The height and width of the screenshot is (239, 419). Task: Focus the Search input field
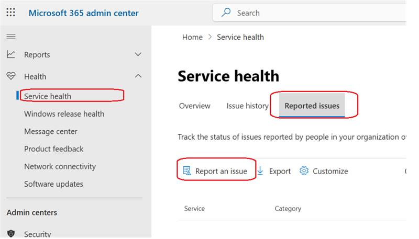click(310, 13)
